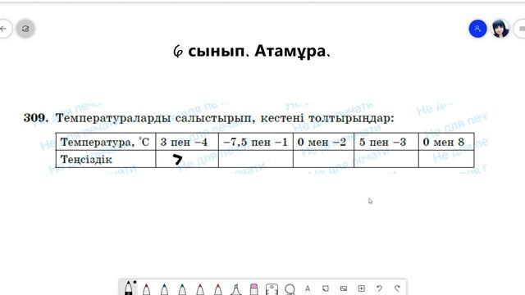Select the lasso selection tool
Screen dimensions: 525x295
coord(290,289)
